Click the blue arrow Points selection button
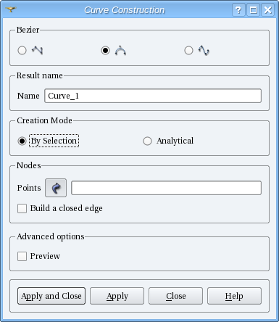This screenshot has height=322, width=279. pyautogui.click(x=56, y=188)
